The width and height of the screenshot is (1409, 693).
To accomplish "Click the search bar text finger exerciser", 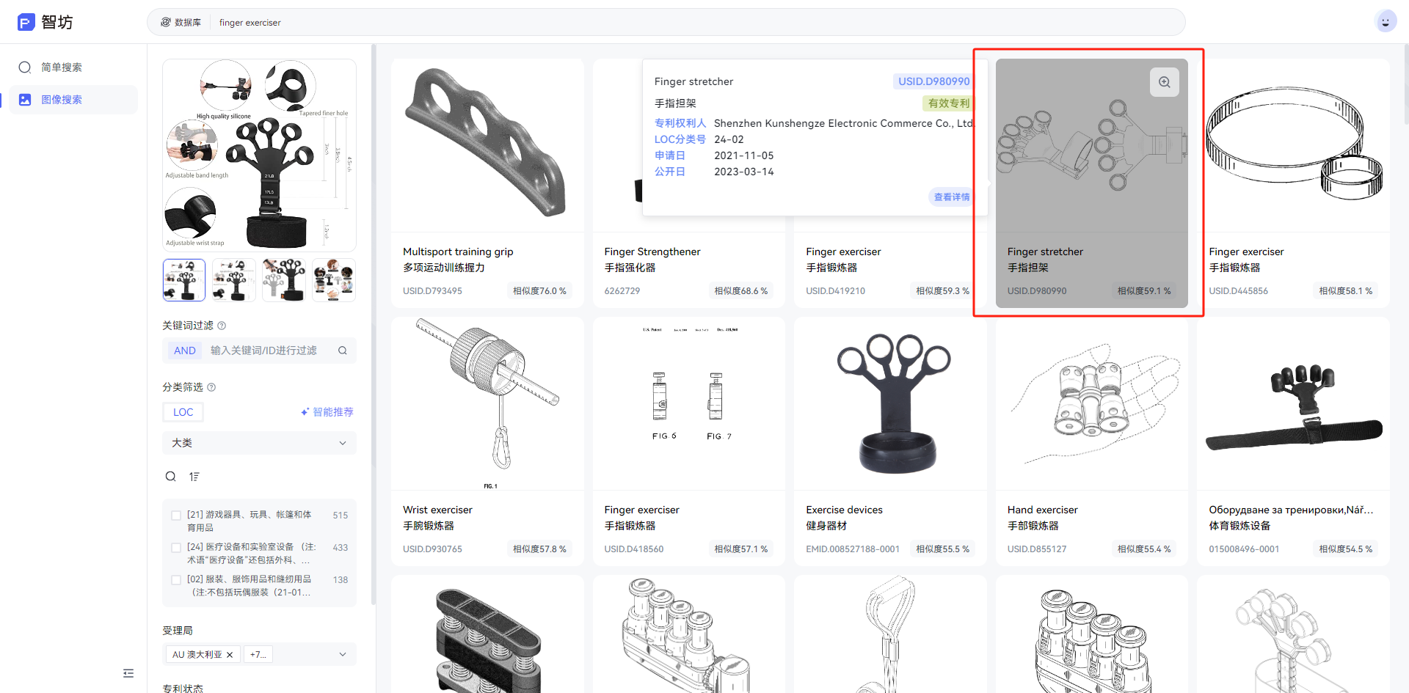I will (250, 23).
